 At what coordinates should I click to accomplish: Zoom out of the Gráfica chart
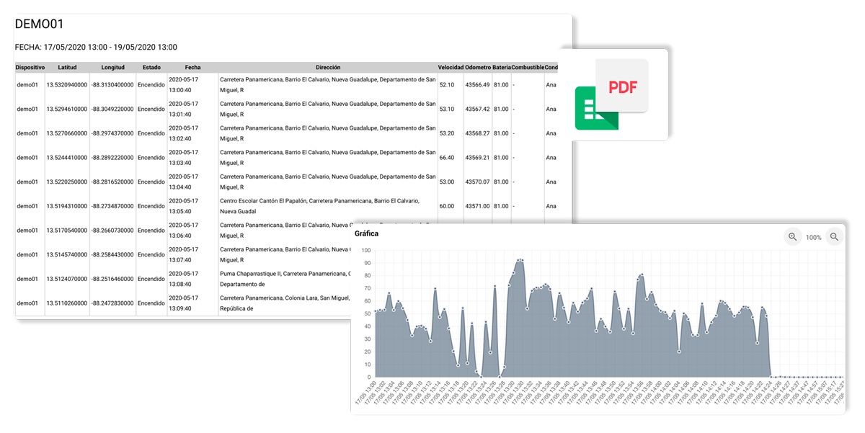point(835,237)
